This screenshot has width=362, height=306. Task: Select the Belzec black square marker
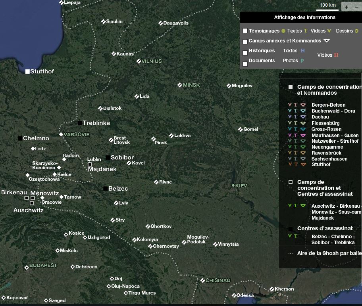click(x=105, y=189)
